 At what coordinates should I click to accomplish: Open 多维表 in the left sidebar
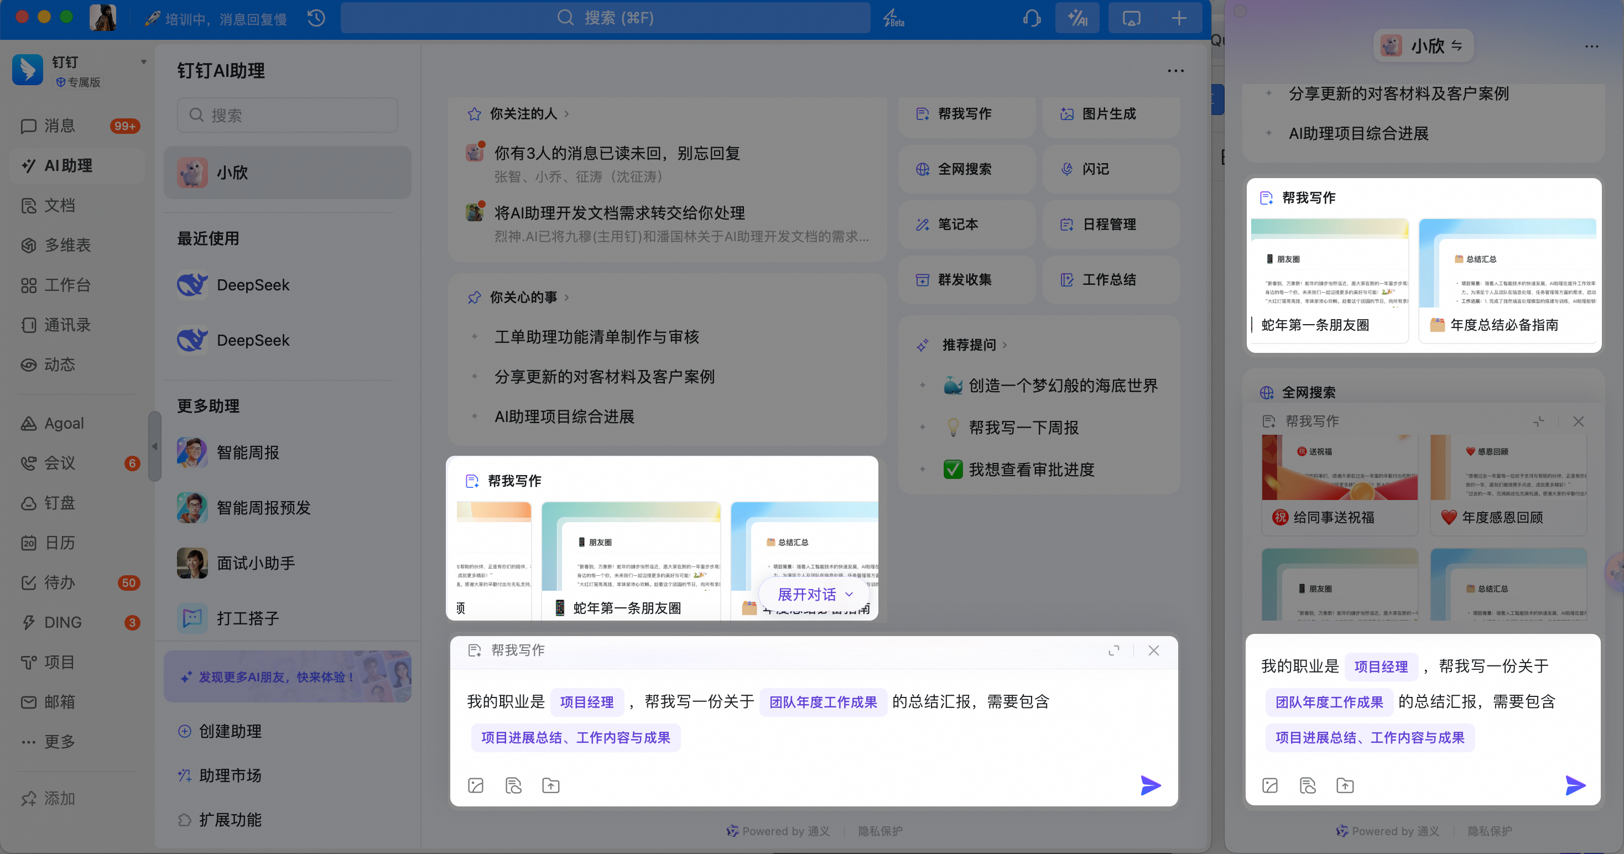(x=77, y=245)
